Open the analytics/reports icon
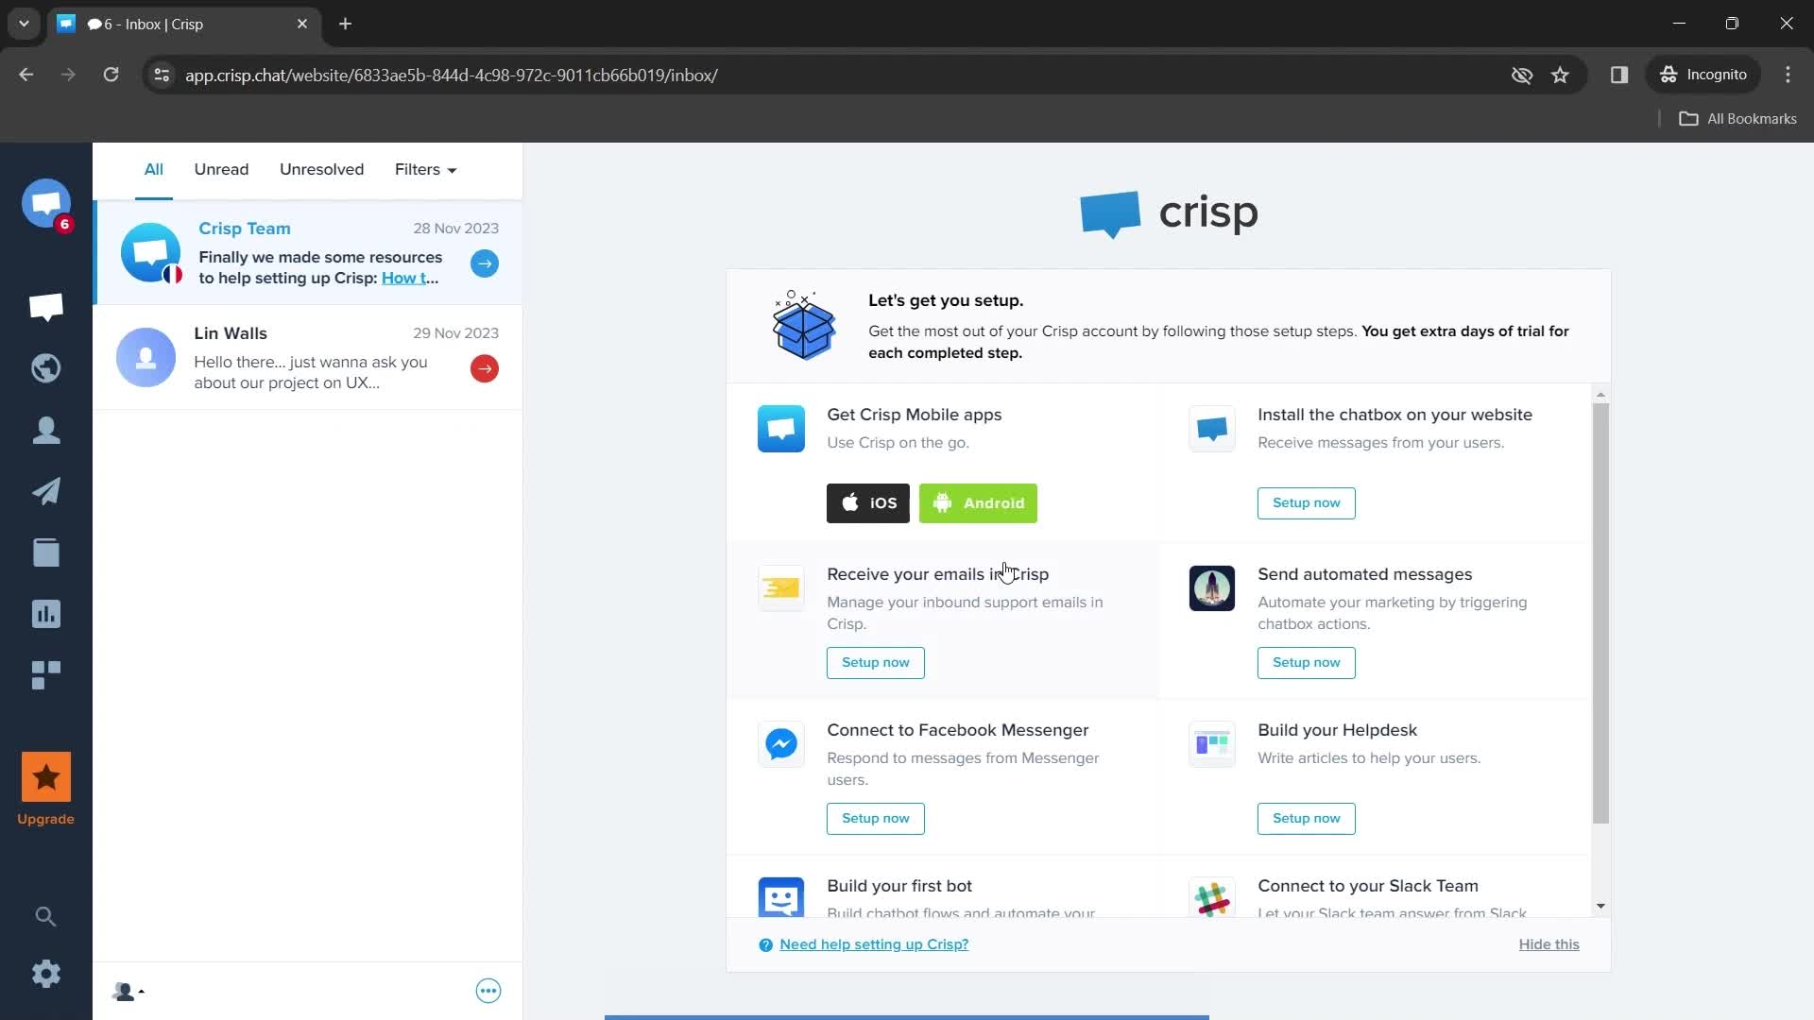The width and height of the screenshot is (1814, 1020). (x=46, y=613)
